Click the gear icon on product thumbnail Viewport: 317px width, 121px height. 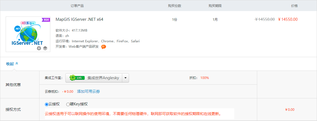coord(39,48)
